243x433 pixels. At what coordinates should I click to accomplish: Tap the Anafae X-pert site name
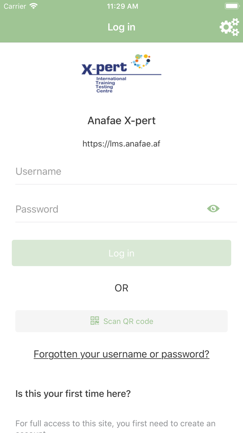(121, 120)
